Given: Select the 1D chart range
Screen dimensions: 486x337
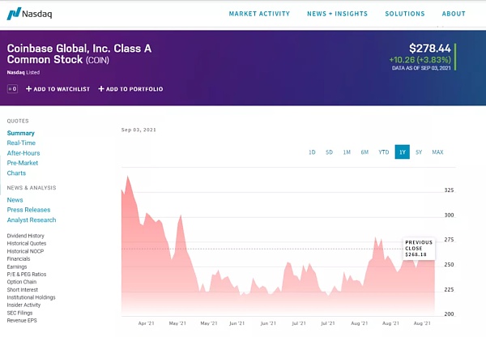Looking at the screenshot, I should 312,152.
